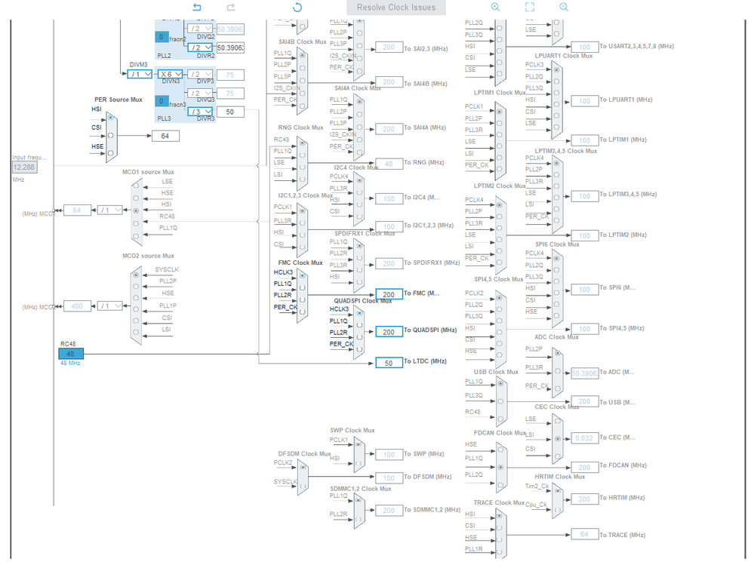The width and height of the screenshot is (754, 562).
Task: Click the RC48 48 MHz block
Action: tap(71, 354)
